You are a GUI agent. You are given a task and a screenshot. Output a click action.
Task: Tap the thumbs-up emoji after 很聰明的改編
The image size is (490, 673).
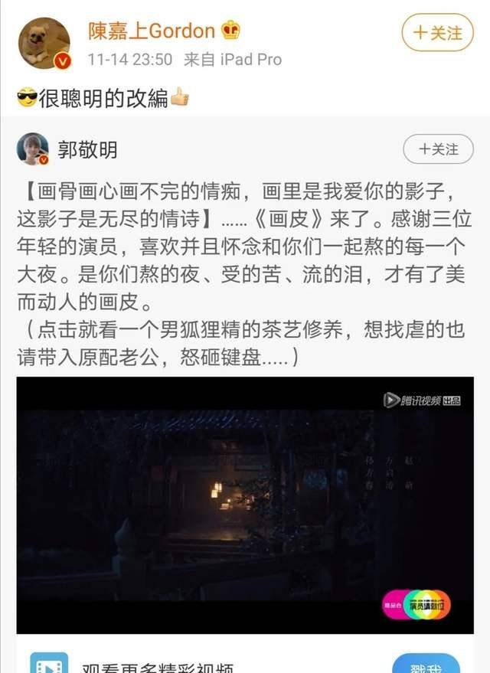179,96
